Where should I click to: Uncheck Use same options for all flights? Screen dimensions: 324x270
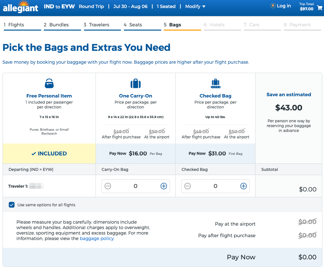[x=12, y=205]
